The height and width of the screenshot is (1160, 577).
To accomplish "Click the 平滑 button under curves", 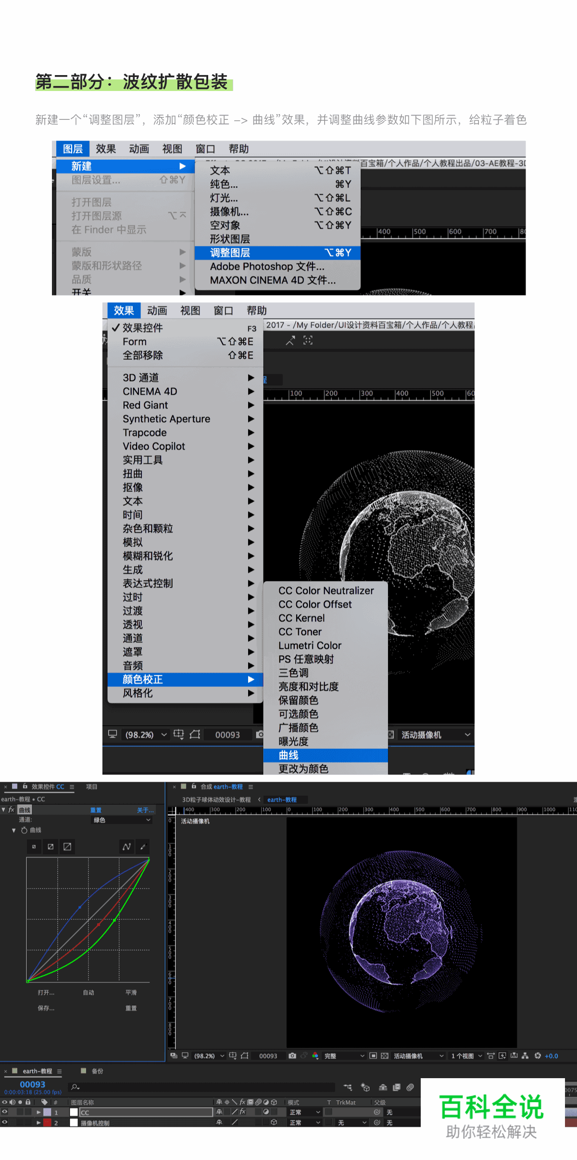I will pos(131,992).
